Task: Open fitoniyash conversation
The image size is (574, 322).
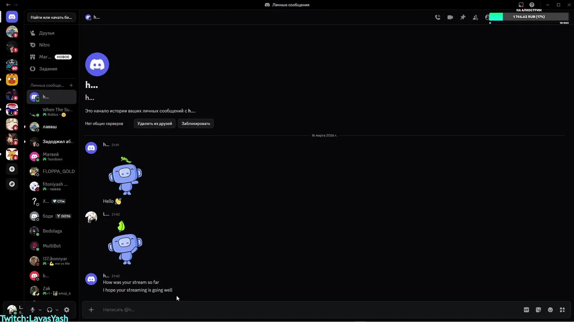Action: [52, 186]
